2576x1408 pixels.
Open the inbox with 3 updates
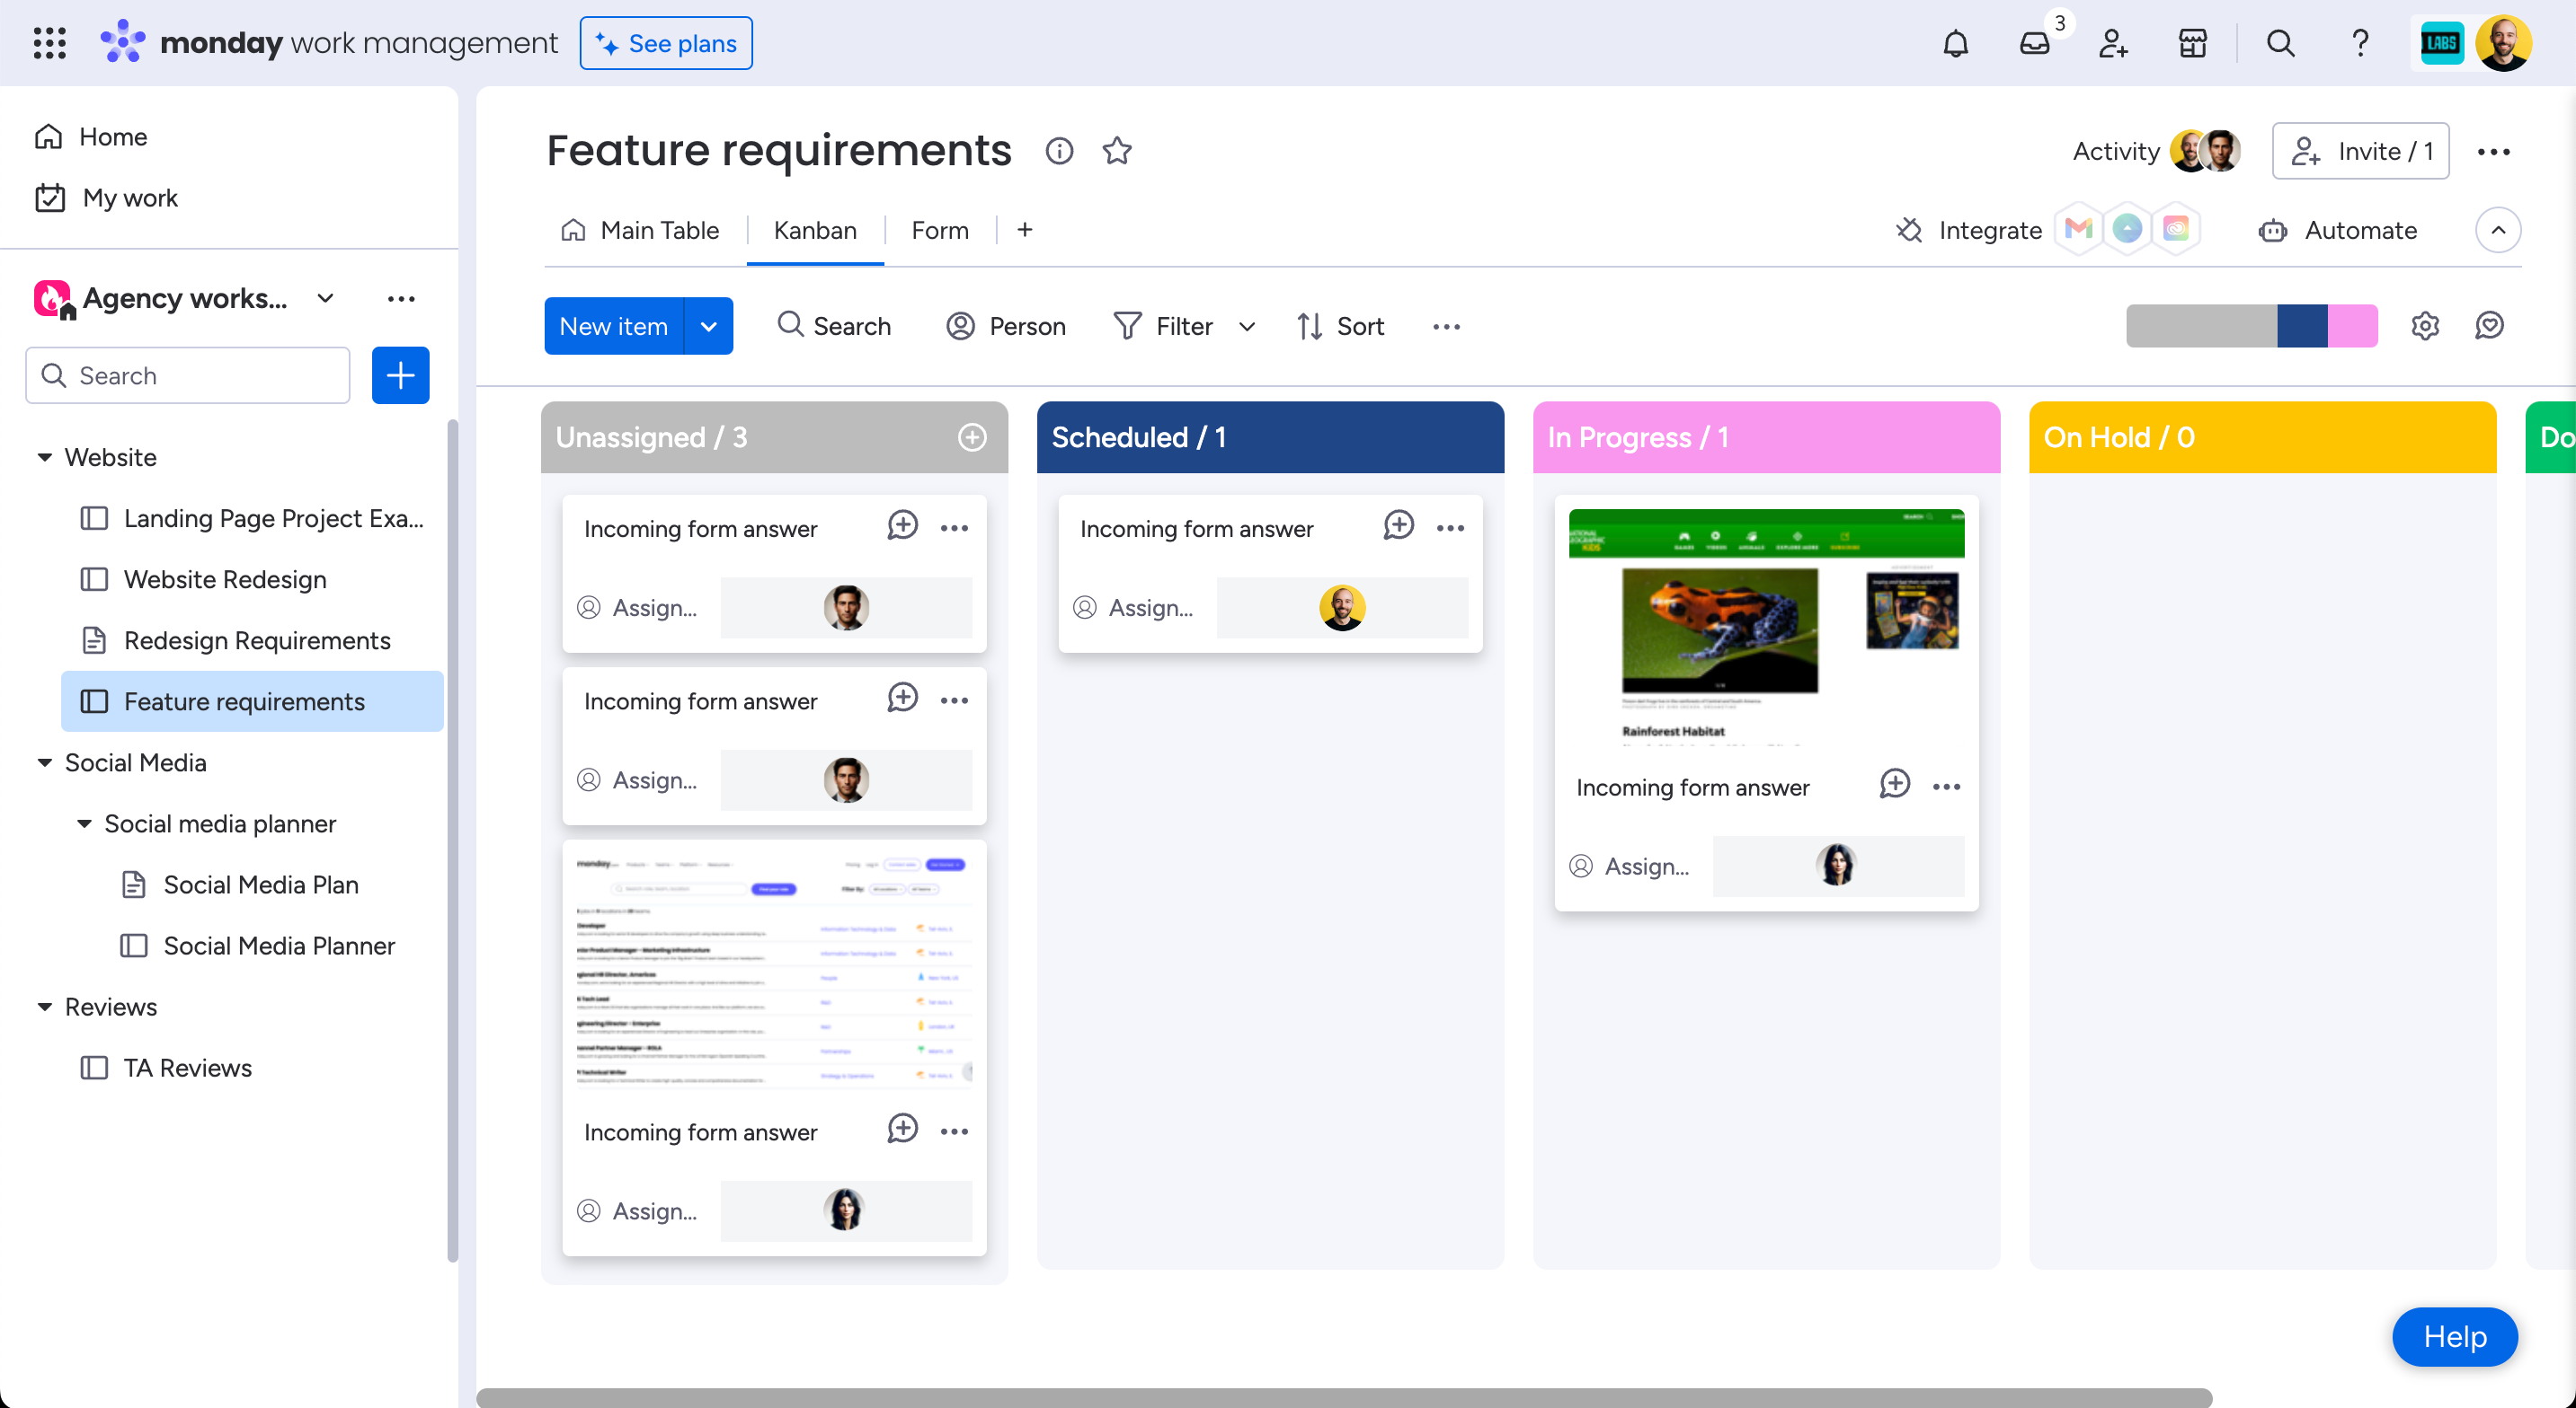[2034, 43]
